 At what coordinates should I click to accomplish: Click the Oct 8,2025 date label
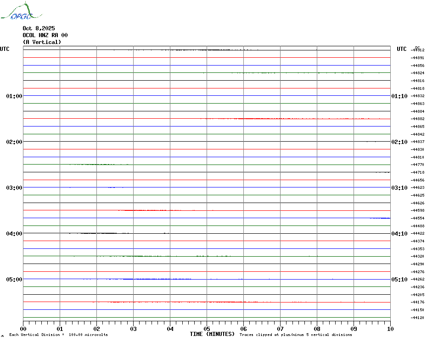[39, 28]
